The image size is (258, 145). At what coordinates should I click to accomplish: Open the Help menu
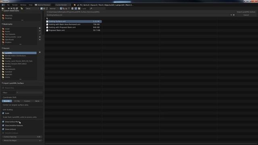point(31,5)
